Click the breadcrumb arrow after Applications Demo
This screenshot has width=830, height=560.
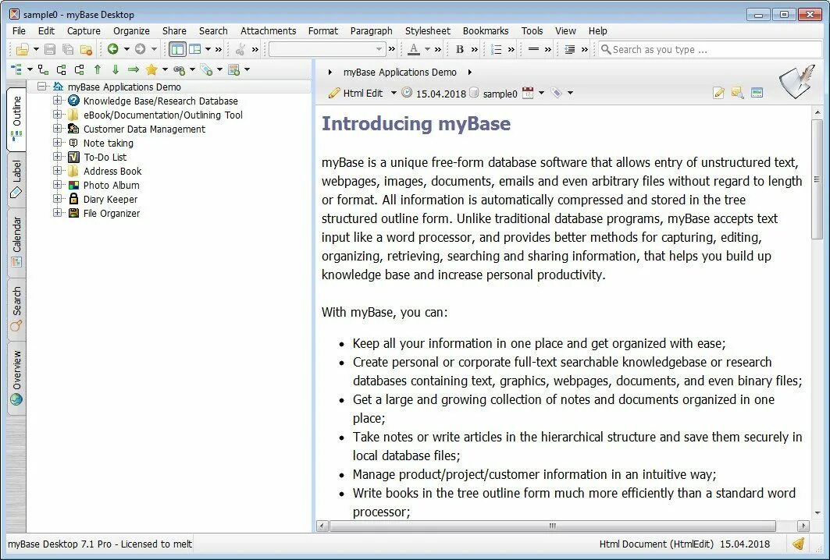pos(469,73)
